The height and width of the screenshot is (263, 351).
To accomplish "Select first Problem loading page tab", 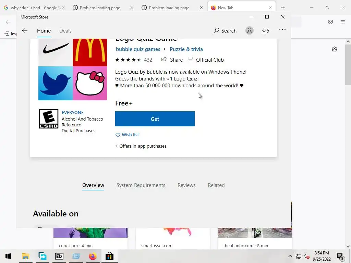I will tap(100, 8).
